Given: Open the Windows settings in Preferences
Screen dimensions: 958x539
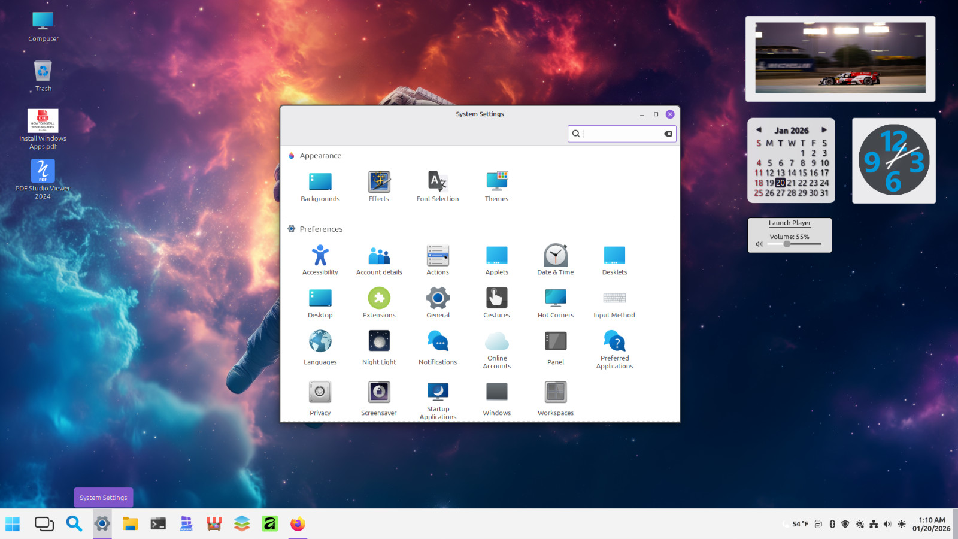Looking at the screenshot, I should point(496,399).
